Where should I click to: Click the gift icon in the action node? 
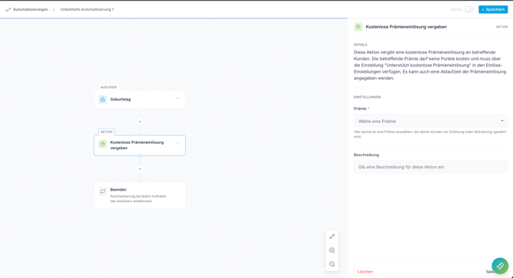click(103, 144)
